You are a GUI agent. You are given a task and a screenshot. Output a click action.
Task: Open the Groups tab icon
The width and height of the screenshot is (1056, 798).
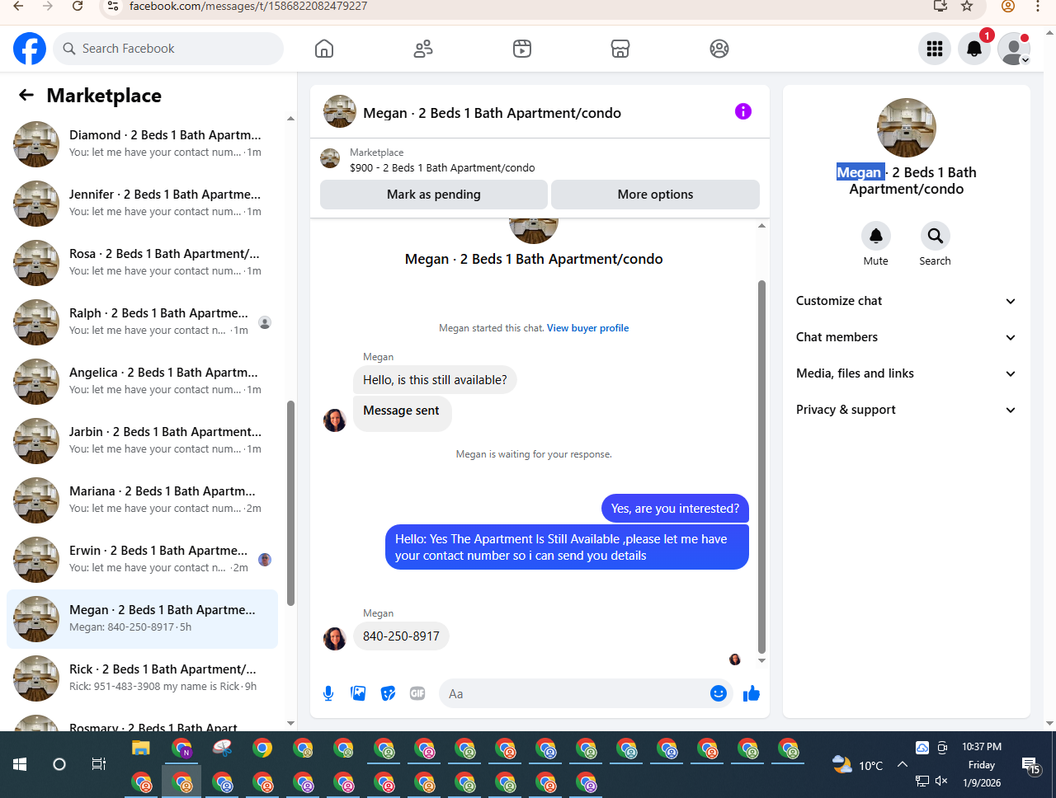[x=719, y=49]
